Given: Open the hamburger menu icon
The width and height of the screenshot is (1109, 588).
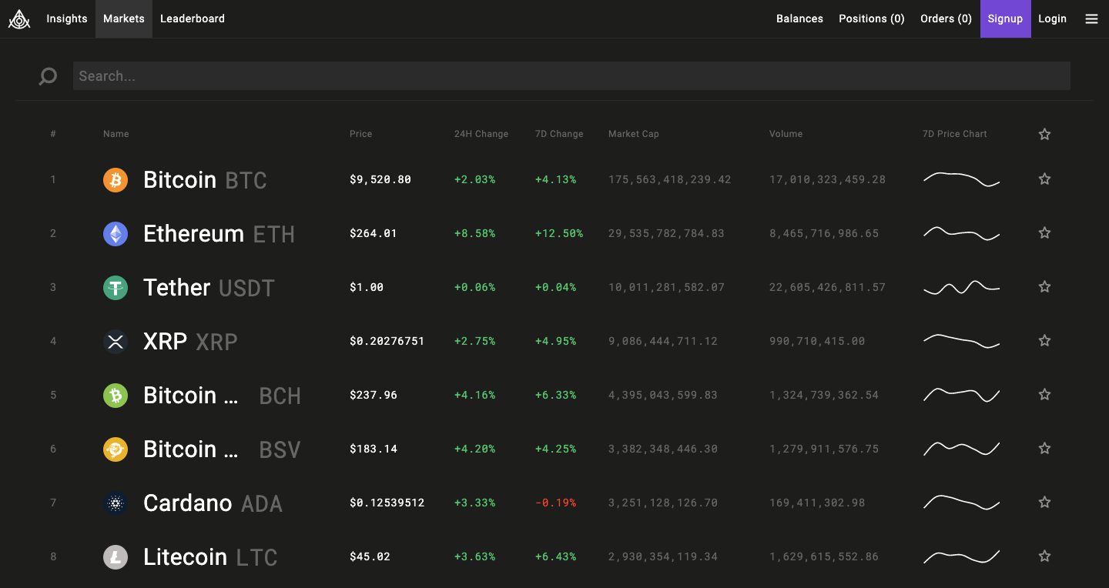Looking at the screenshot, I should [x=1091, y=19].
